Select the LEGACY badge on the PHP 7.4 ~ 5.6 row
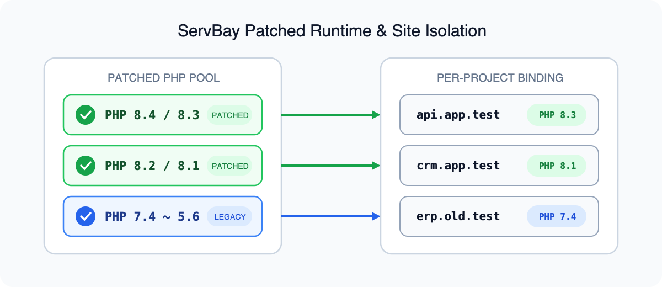The image size is (662, 287). pyautogui.click(x=229, y=216)
